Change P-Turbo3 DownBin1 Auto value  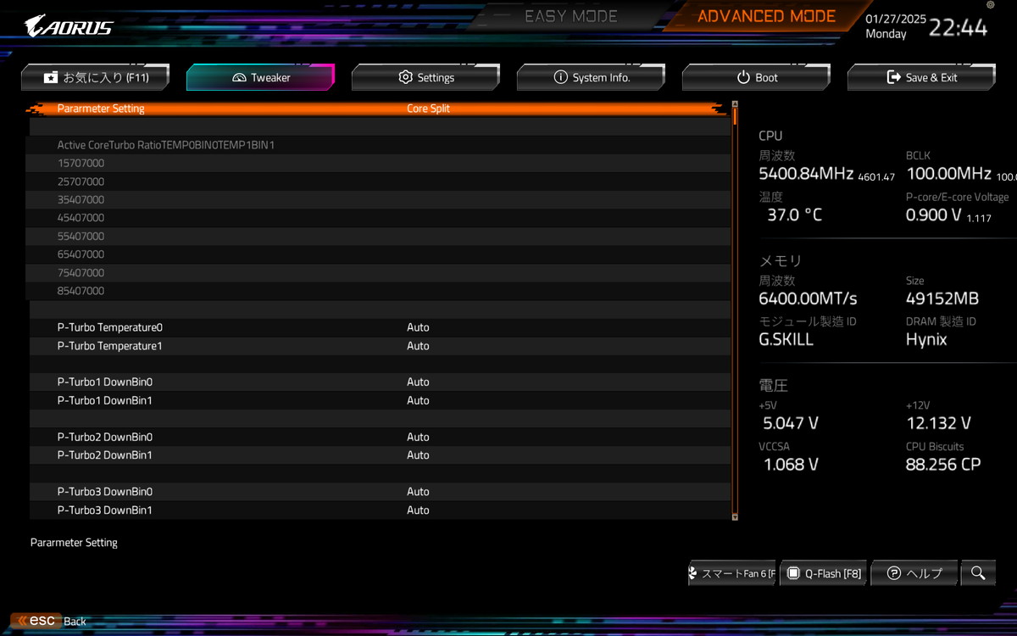(418, 510)
